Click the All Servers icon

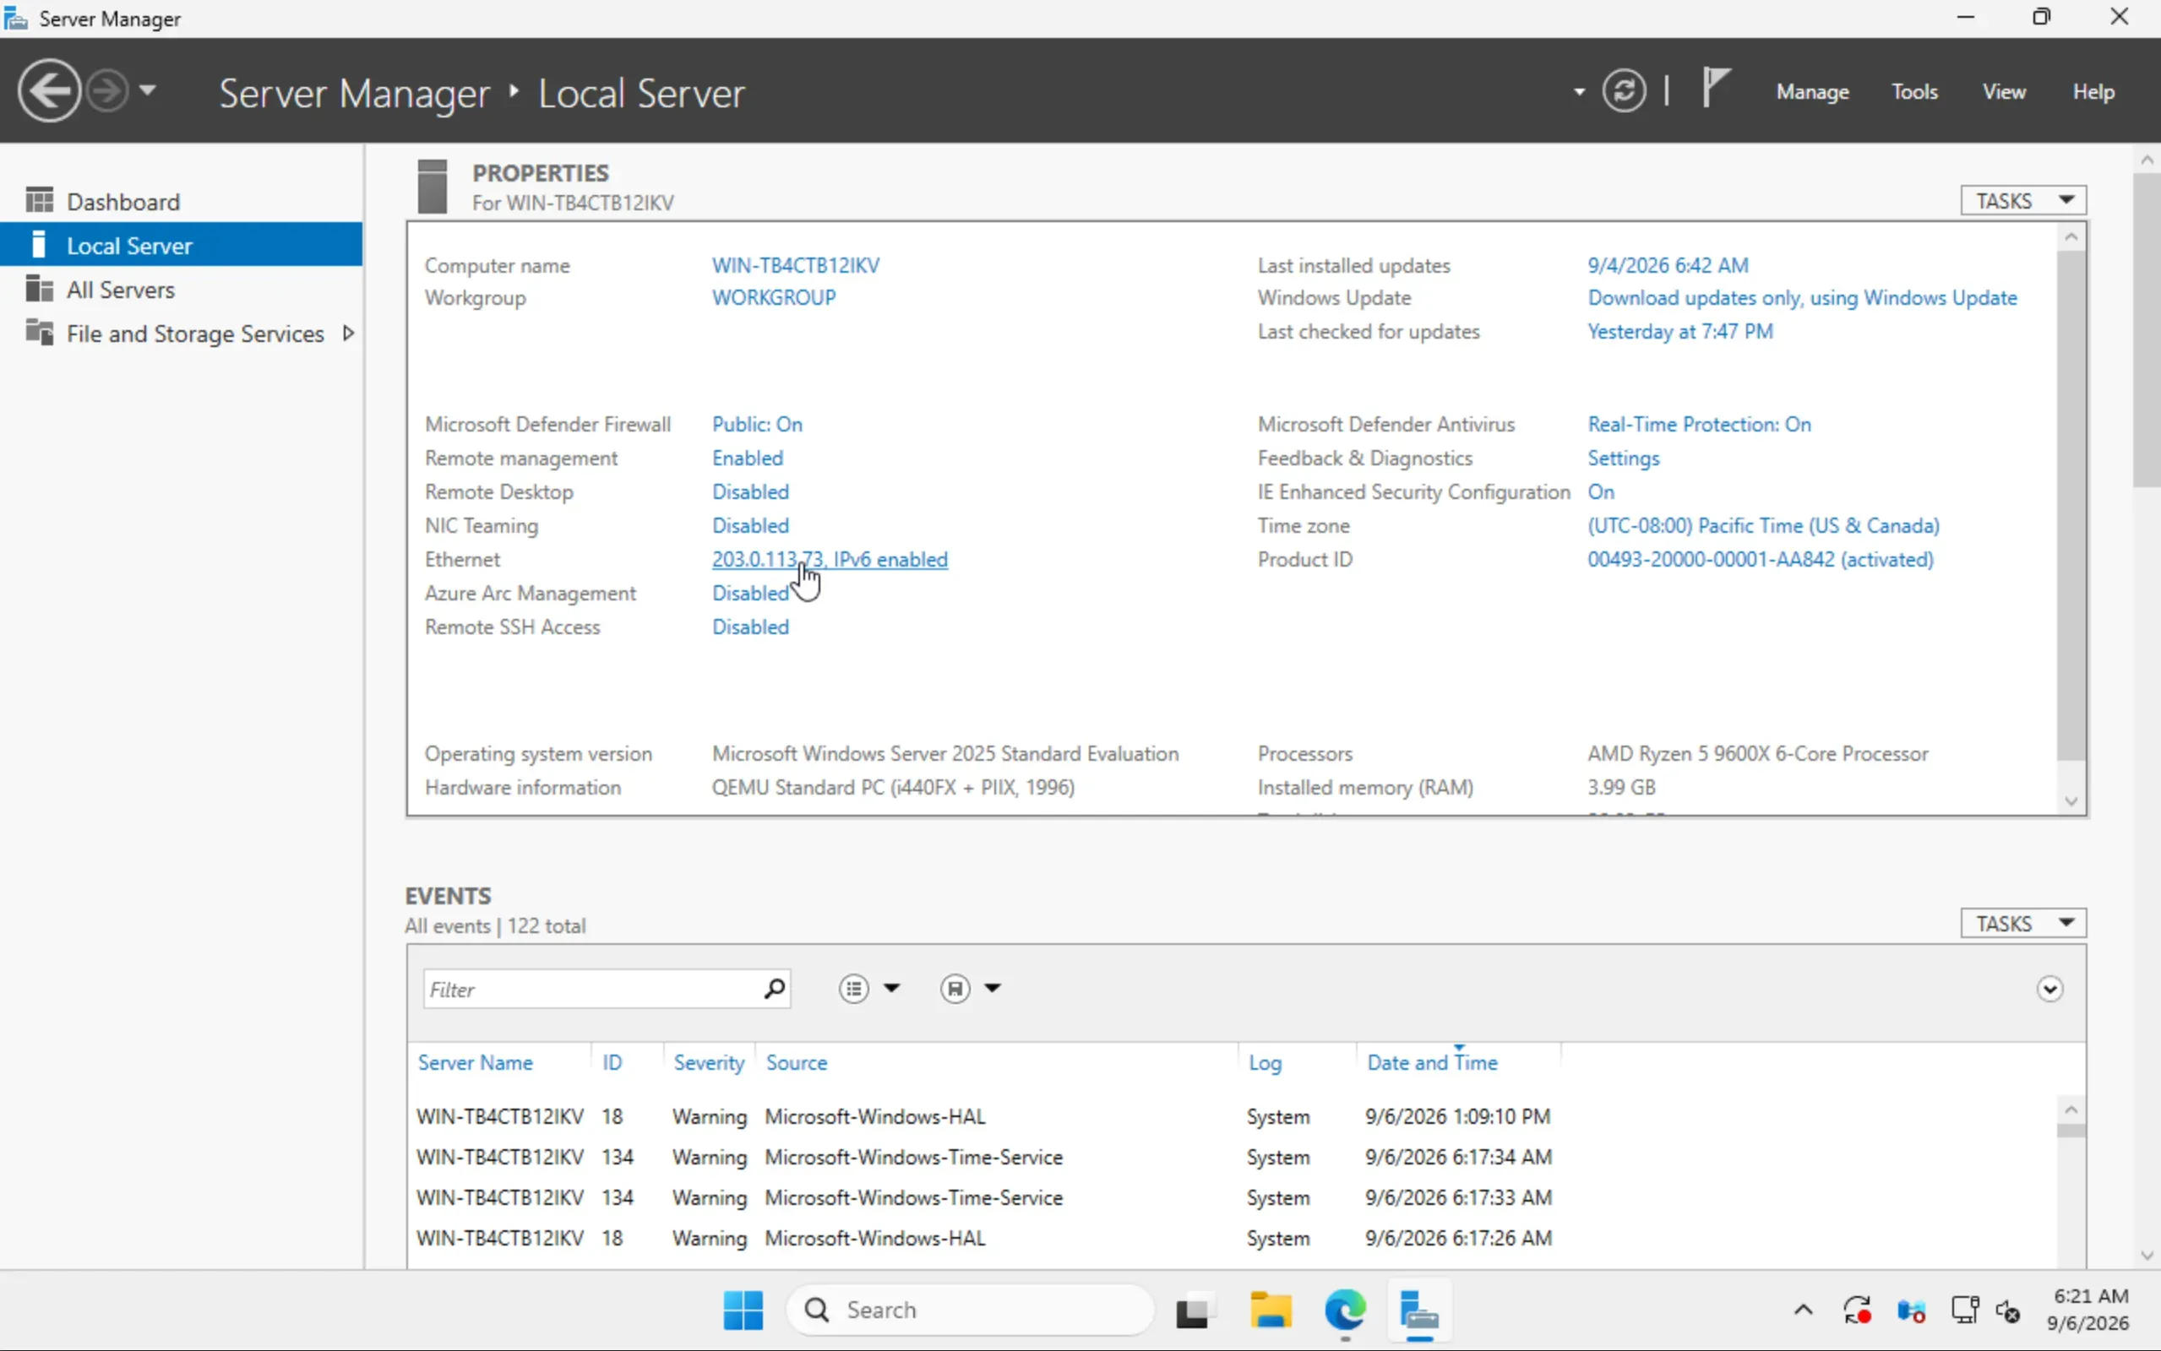coord(40,289)
